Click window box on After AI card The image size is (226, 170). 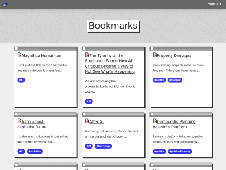coord(84,115)
